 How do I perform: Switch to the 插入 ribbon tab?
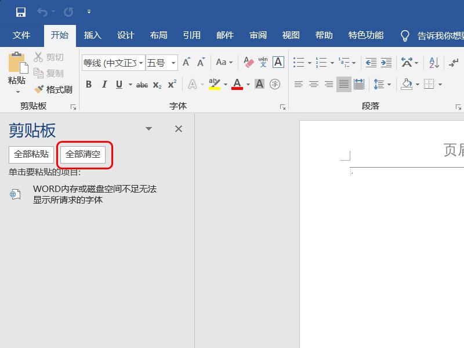92,35
